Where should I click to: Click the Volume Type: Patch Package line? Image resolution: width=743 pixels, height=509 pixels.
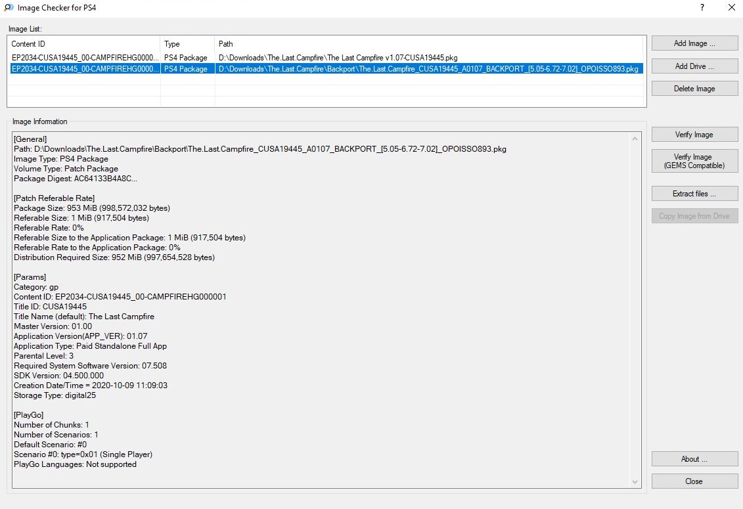(x=66, y=169)
